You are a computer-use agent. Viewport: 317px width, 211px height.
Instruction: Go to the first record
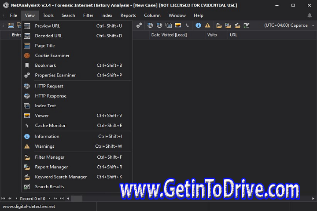3,199
